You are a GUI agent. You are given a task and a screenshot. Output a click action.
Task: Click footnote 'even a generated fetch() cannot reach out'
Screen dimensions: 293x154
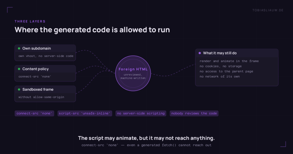169,145
